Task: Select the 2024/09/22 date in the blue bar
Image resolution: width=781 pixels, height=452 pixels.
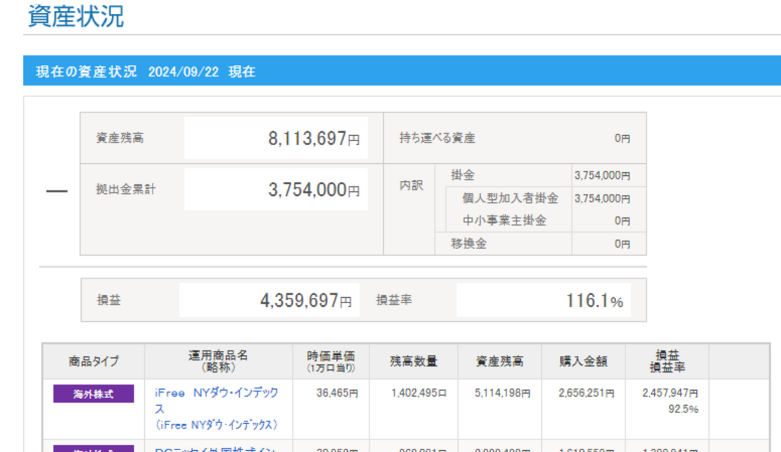Action: [183, 72]
